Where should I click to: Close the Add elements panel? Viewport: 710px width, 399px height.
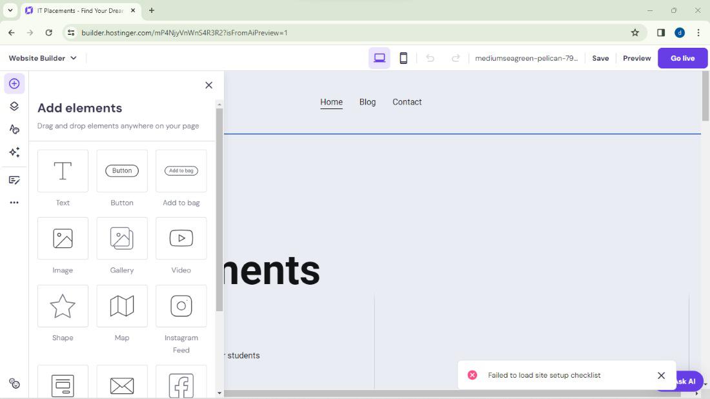click(208, 85)
